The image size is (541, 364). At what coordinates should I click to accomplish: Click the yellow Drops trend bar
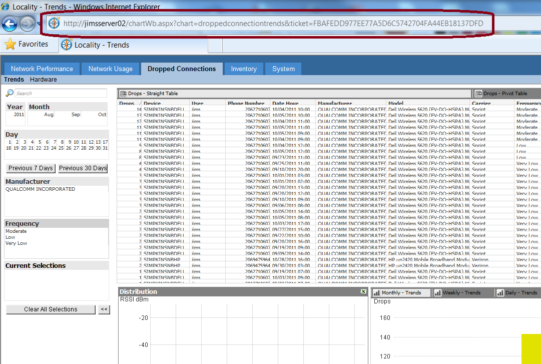click(x=531, y=348)
